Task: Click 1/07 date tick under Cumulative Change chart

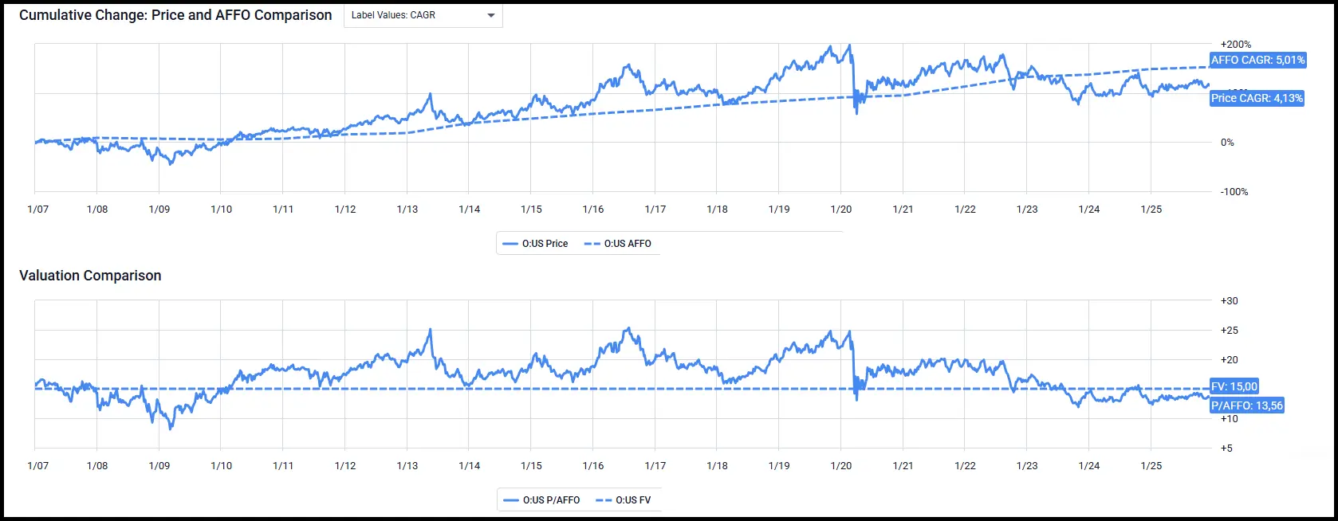Action: coord(37,210)
